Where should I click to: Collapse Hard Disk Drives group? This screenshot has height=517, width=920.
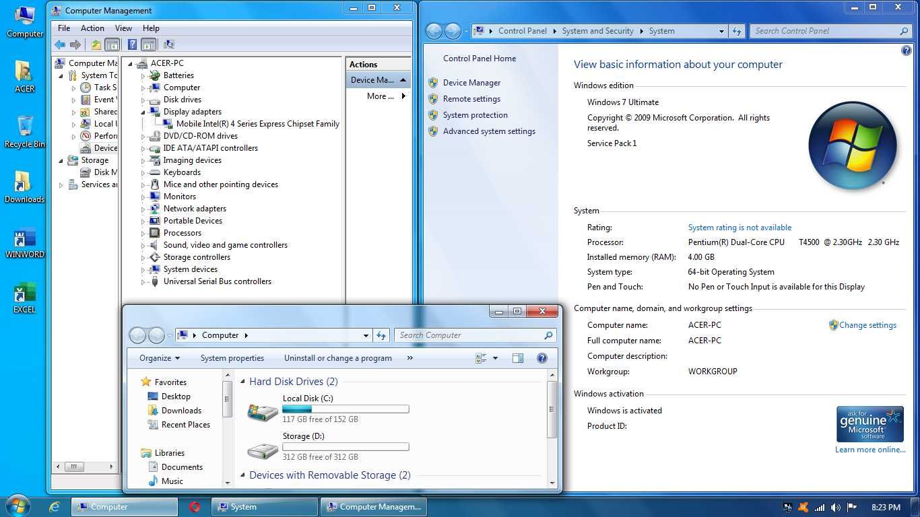[x=244, y=382]
